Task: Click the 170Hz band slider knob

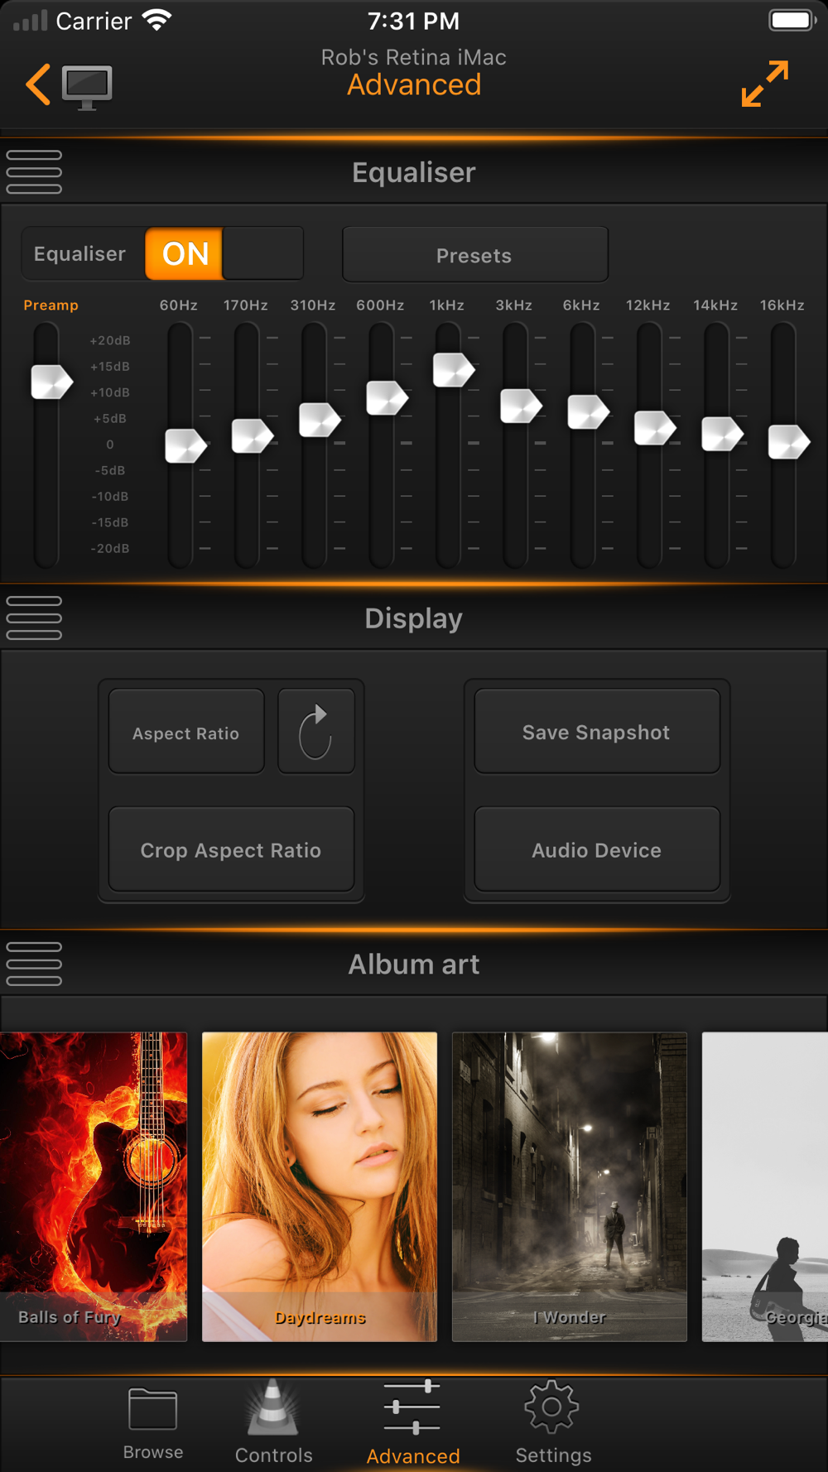Action: [x=253, y=435]
